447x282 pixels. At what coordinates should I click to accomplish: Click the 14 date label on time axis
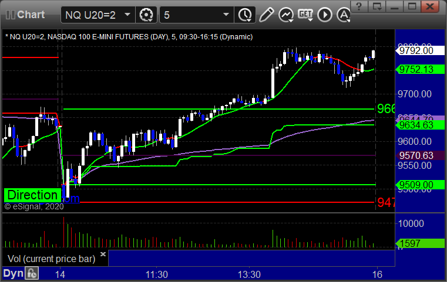tap(60, 274)
